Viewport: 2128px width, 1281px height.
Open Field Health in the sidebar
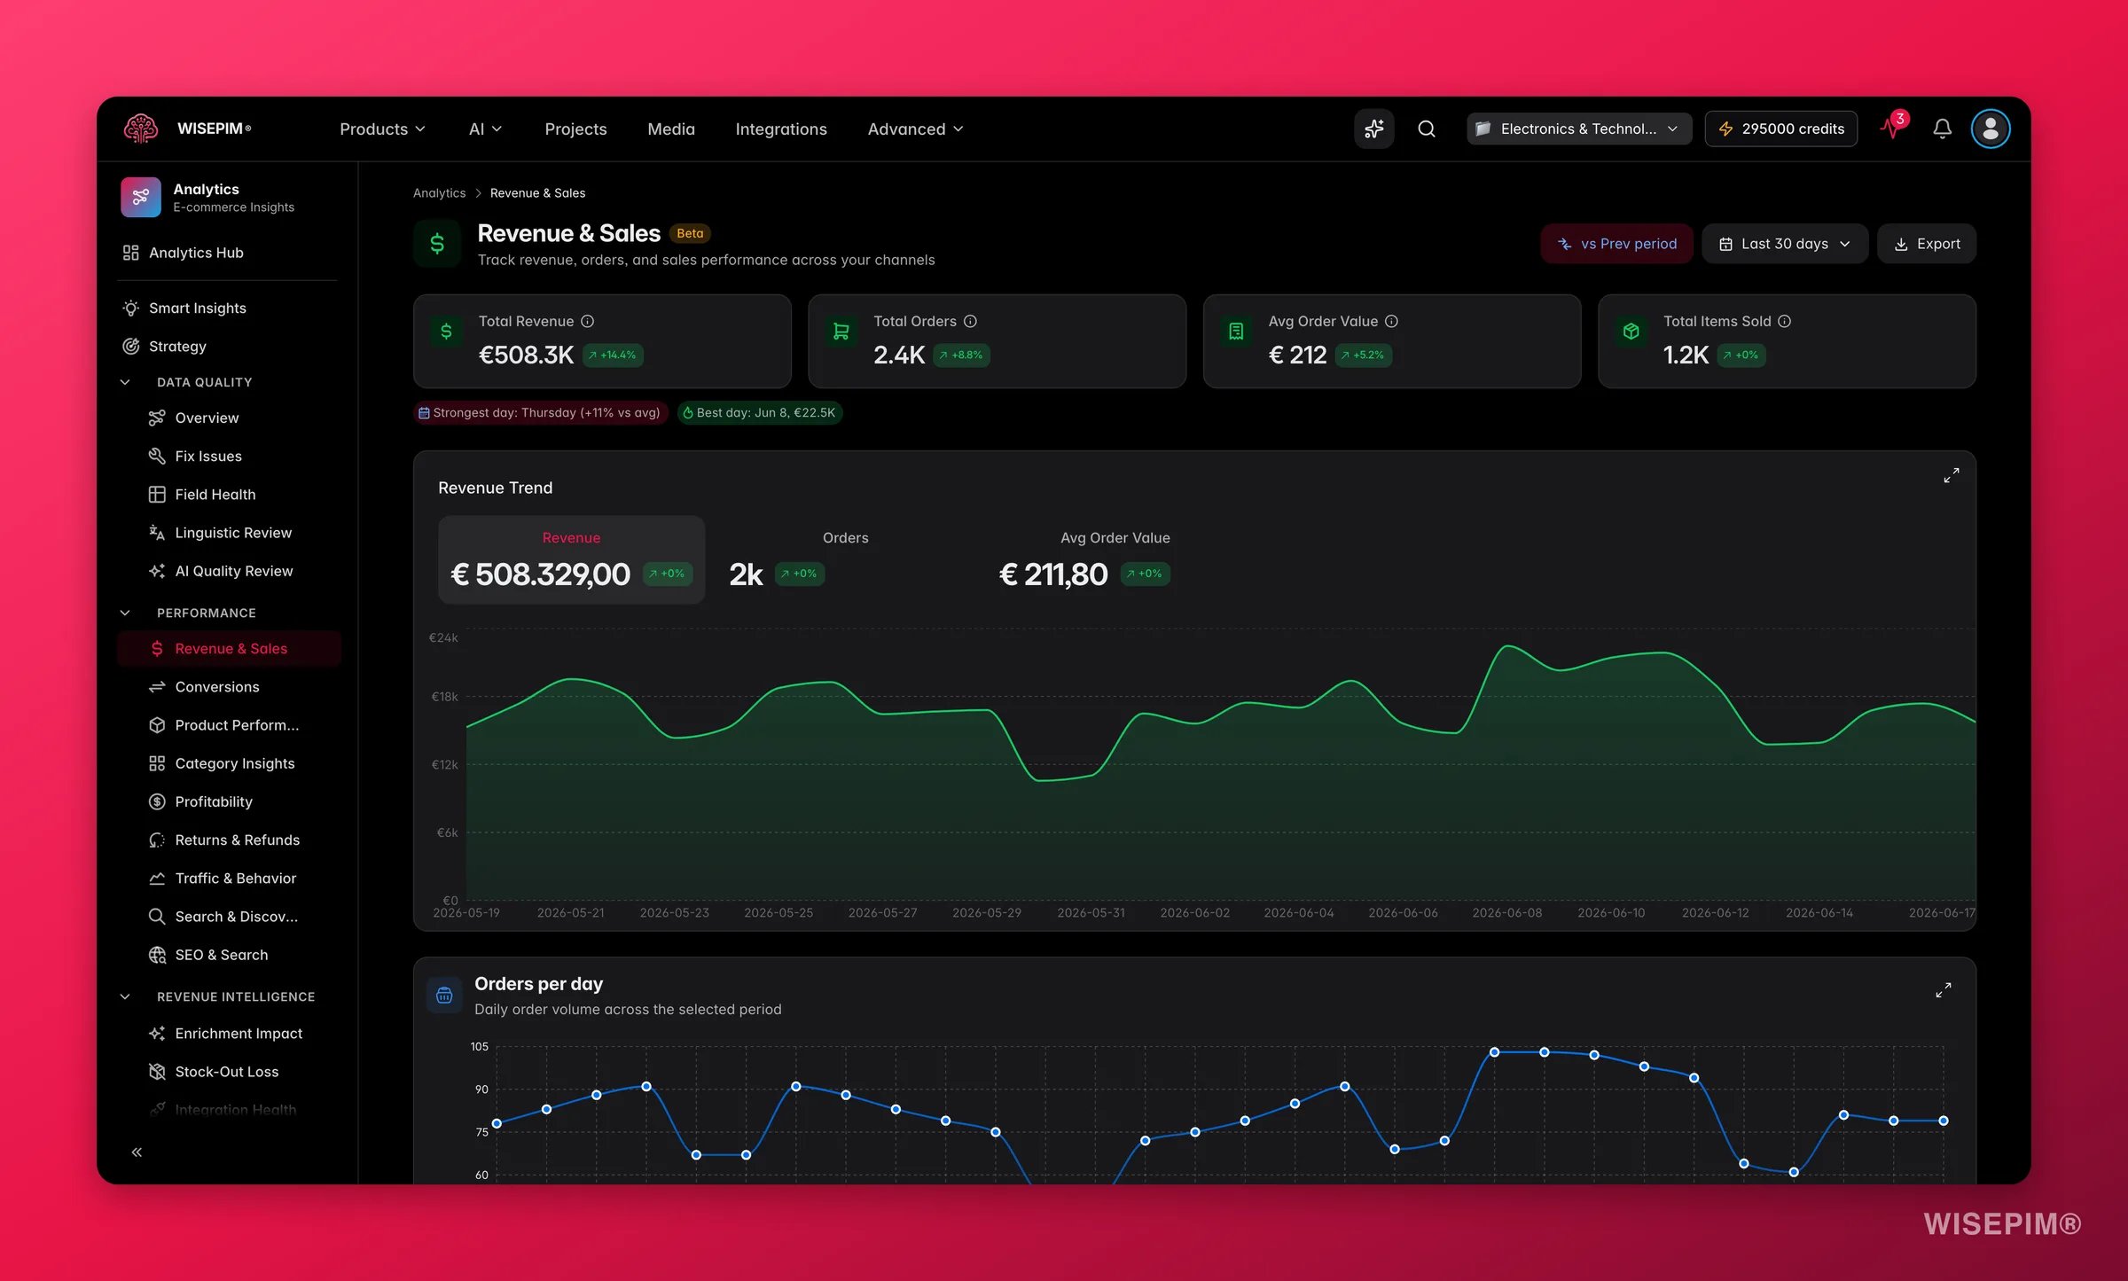point(228,494)
